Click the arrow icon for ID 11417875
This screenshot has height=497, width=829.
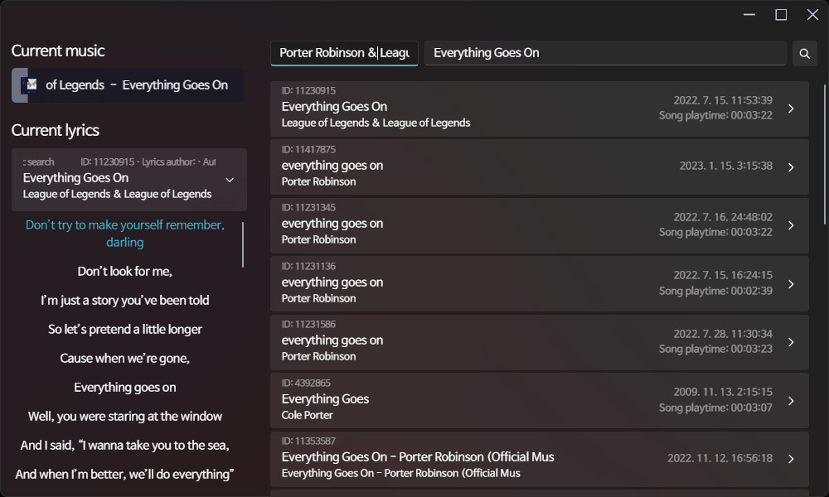point(791,166)
